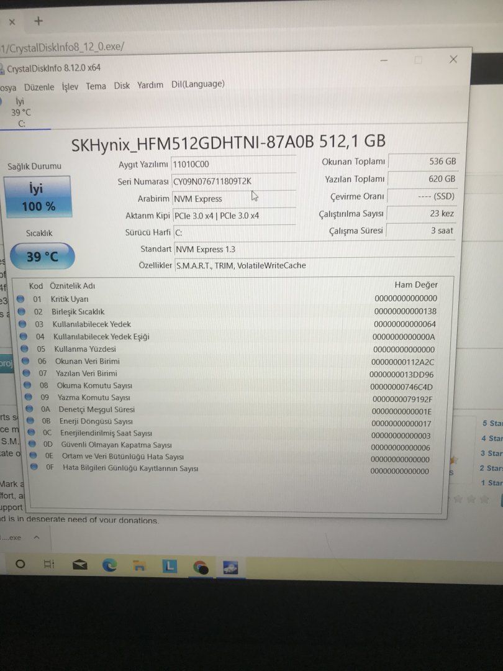Click the Sürücü Harfi C: field
The image size is (503, 671).
click(x=235, y=233)
